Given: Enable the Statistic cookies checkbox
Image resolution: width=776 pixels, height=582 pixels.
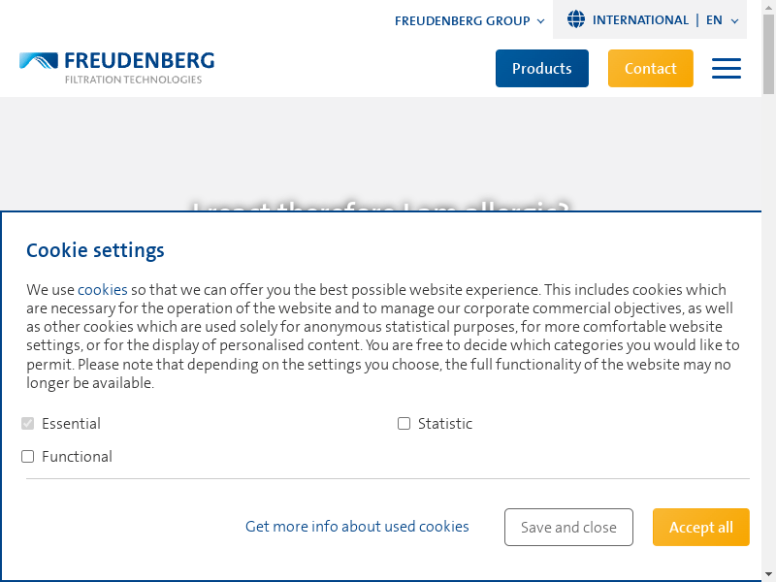Looking at the screenshot, I should click(404, 424).
